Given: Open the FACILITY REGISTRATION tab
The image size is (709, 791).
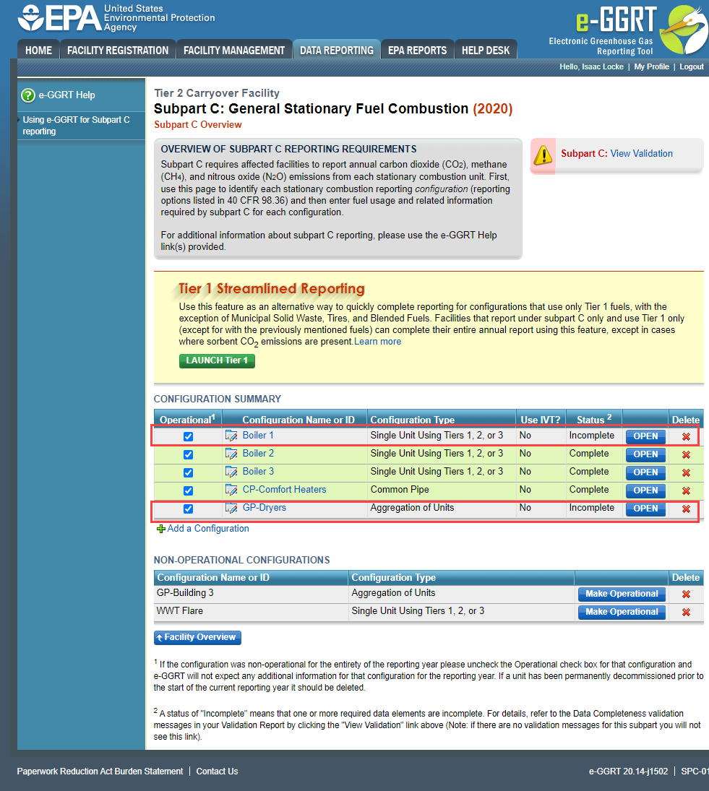Looking at the screenshot, I should (x=118, y=50).
